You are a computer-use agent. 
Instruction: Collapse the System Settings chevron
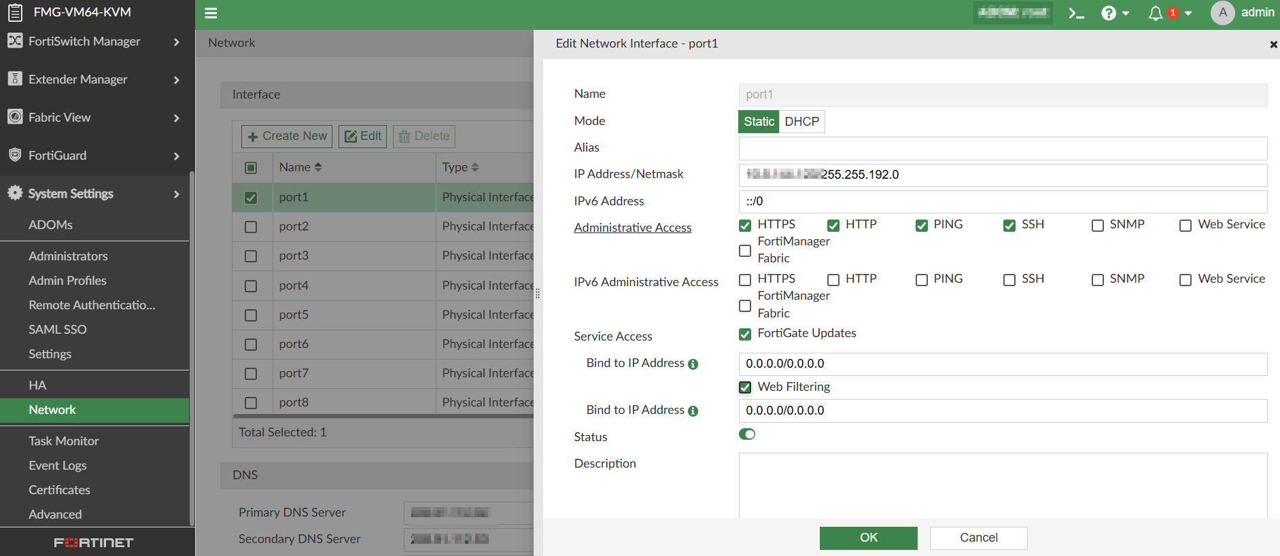pyautogui.click(x=177, y=194)
